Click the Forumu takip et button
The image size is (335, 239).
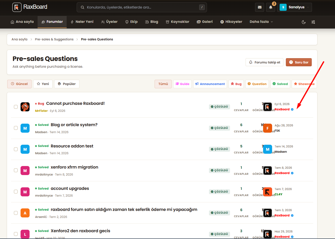pos(265,62)
